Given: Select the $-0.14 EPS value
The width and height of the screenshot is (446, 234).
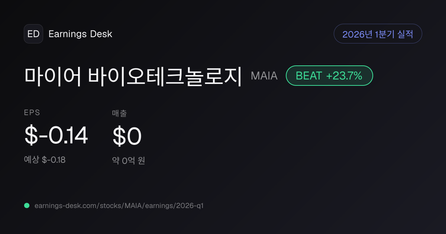Looking at the screenshot, I should (56, 136).
